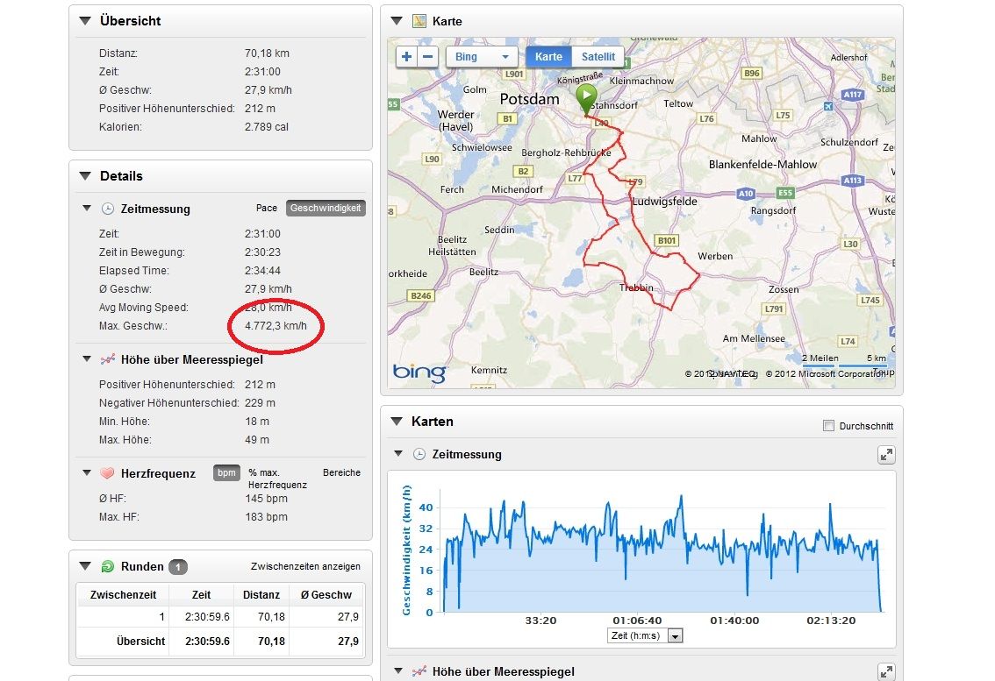
Task: Select the Kalorien value 2.789 cal
Action: [x=267, y=127]
